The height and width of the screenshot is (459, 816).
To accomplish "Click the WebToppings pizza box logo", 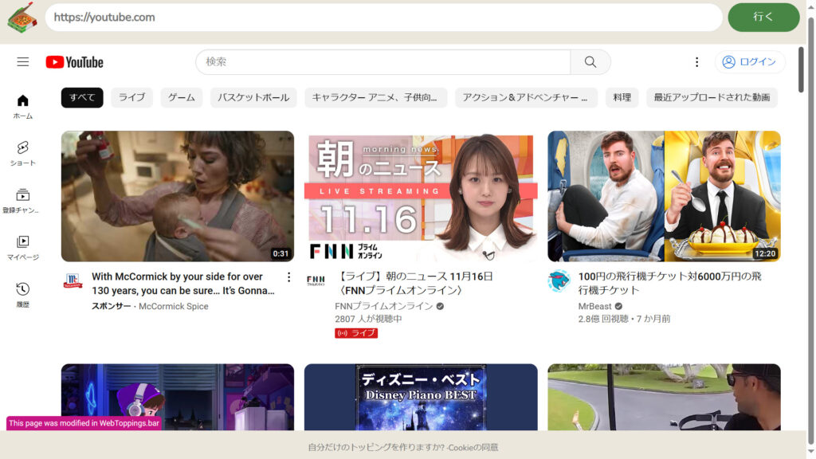I will [22, 18].
